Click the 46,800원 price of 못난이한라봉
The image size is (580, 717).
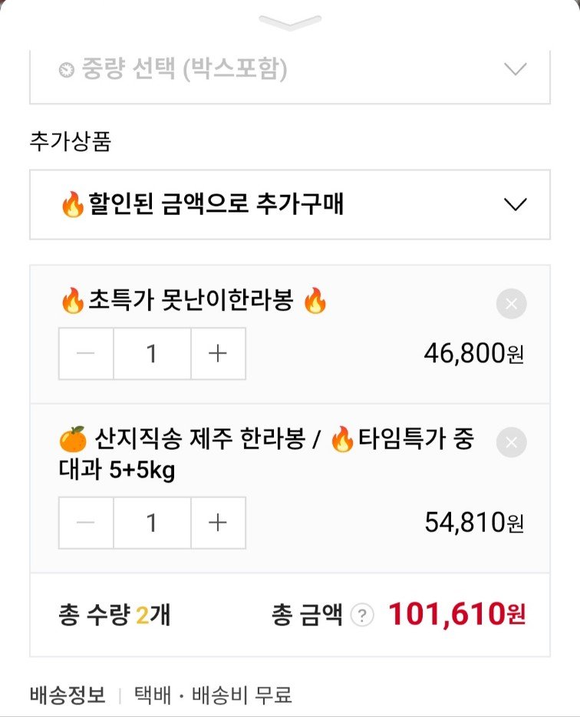(x=473, y=353)
